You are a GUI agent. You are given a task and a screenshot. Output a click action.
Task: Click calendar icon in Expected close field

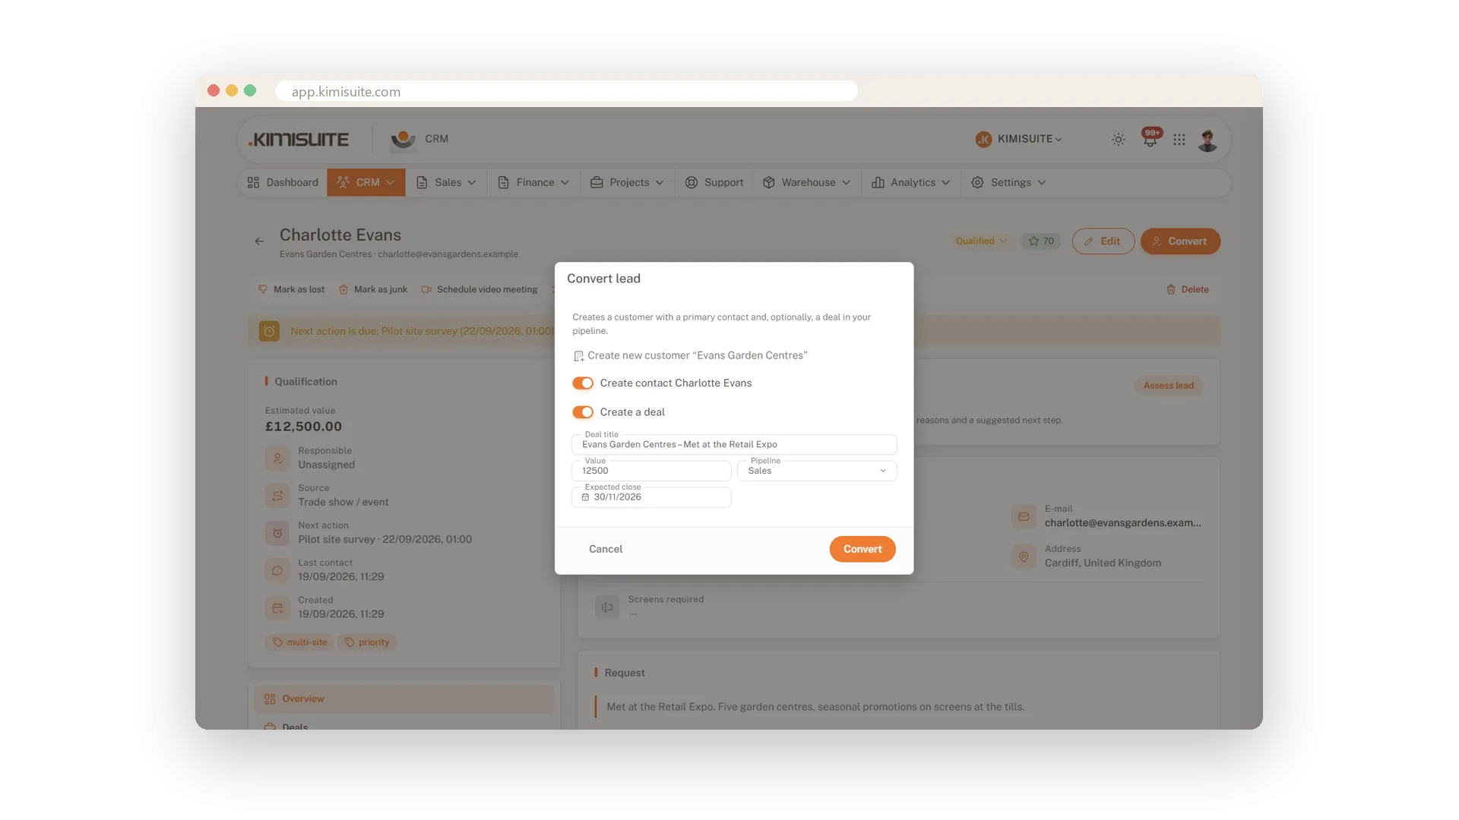tap(585, 497)
